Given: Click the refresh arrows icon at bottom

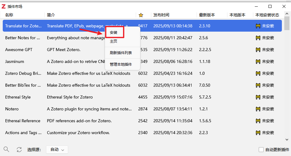Looking at the screenshot, I should tap(19, 149).
